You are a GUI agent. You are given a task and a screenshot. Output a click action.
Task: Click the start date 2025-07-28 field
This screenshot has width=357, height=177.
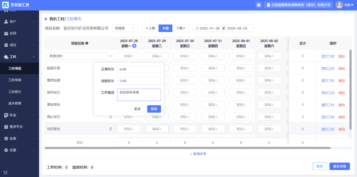click(210, 28)
